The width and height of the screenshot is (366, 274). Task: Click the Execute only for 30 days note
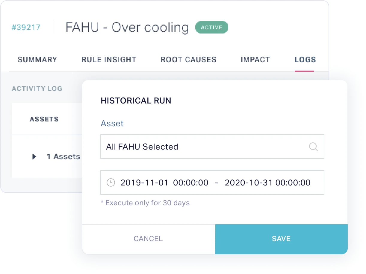coord(146,203)
